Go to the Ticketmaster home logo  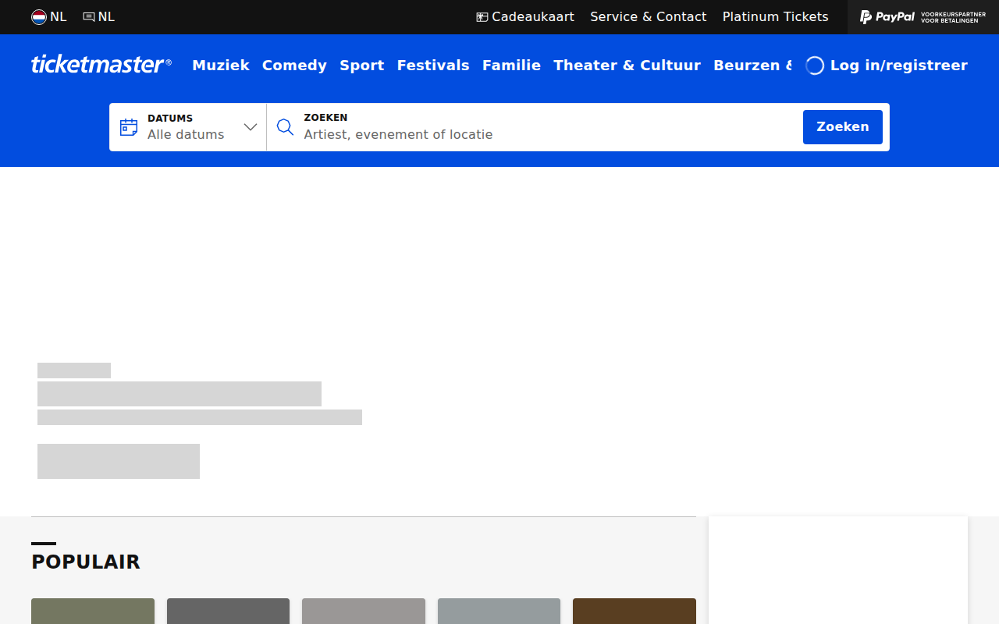tap(101, 65)
